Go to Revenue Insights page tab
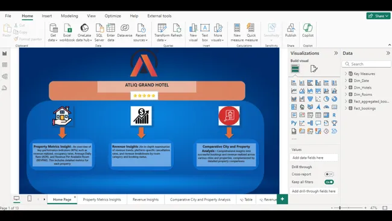Image resolution: width=392 pixels, height=221 pixels. (x=145, y=199)
